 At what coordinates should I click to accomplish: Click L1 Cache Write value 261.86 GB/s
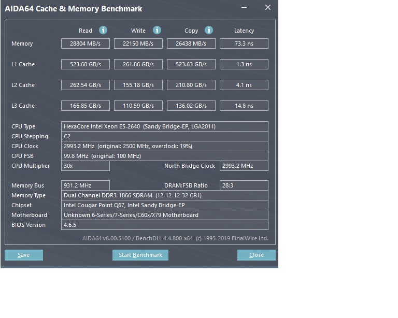[138, 64]
